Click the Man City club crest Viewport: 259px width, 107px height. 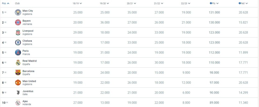pyautogui.click(x=18, y=12)
